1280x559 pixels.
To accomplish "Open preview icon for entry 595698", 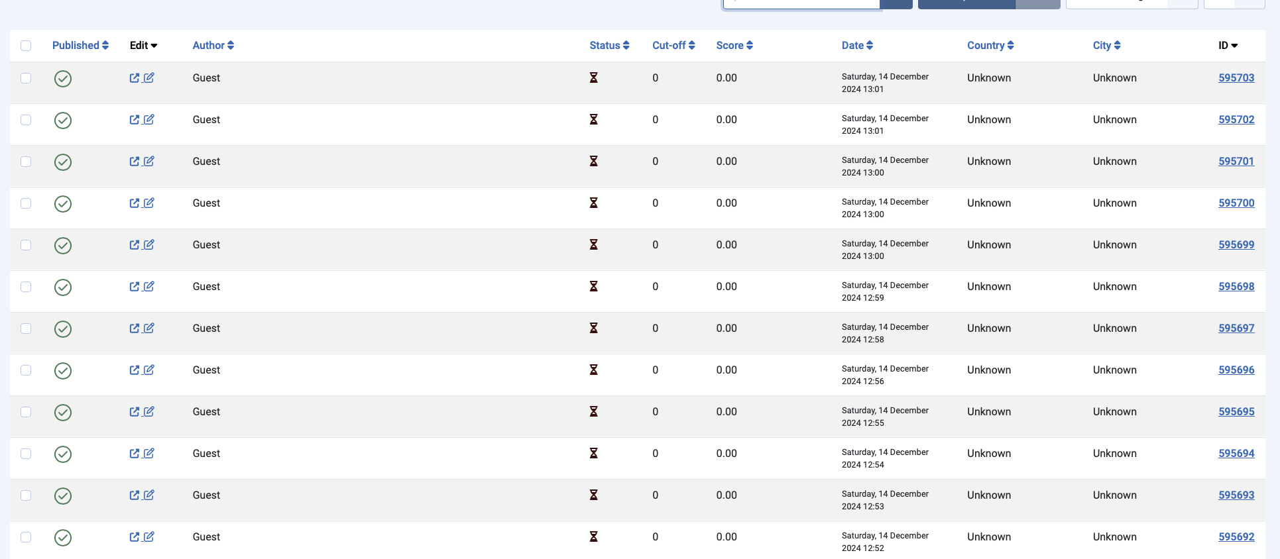I will pos(135,287).
